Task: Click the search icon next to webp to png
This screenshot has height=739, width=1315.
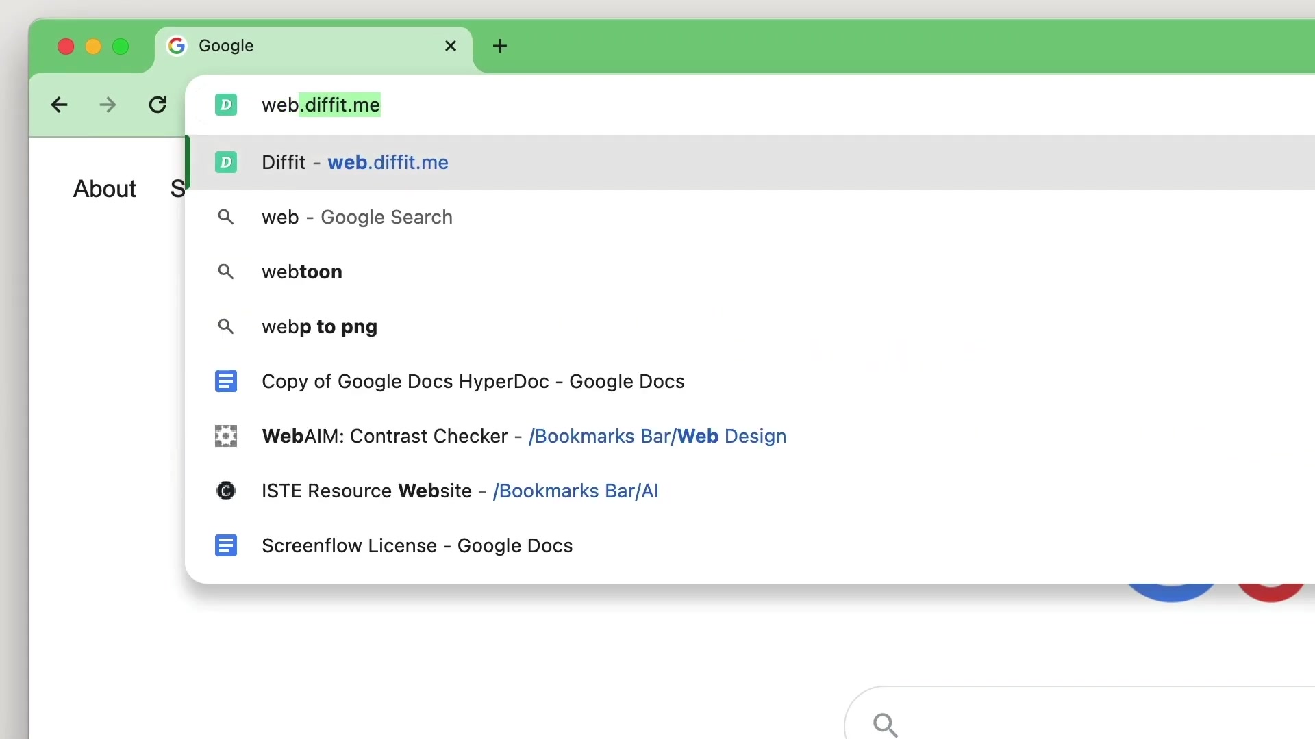Action: pos(226,326)
